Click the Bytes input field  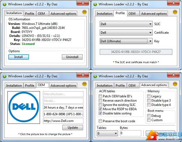[131, 133]
